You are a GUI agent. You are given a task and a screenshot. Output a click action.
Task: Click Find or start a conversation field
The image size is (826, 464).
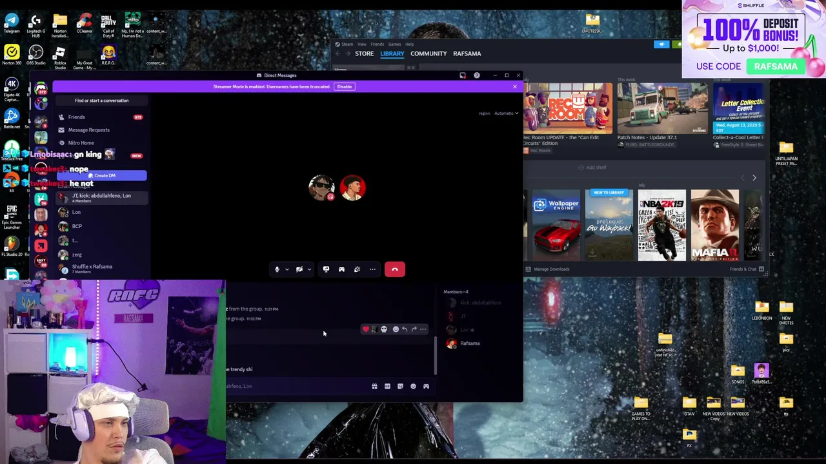pyautogui.click(x=101, y=101)
